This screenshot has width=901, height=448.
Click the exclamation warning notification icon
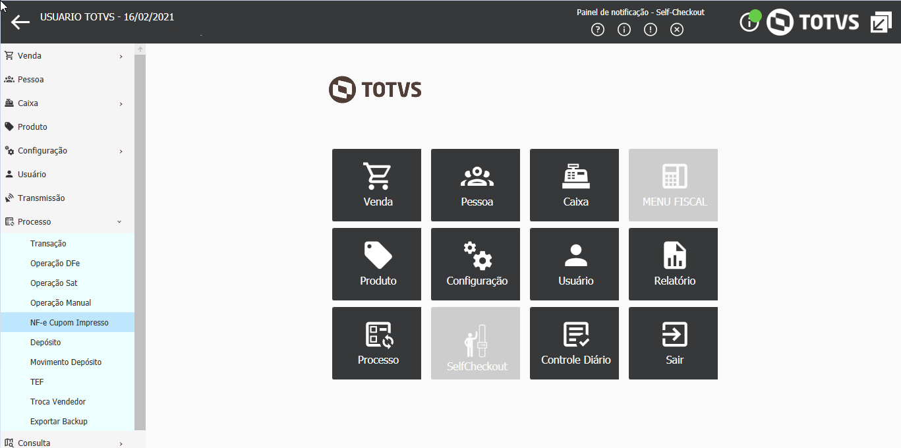click(x=651, y=30)
